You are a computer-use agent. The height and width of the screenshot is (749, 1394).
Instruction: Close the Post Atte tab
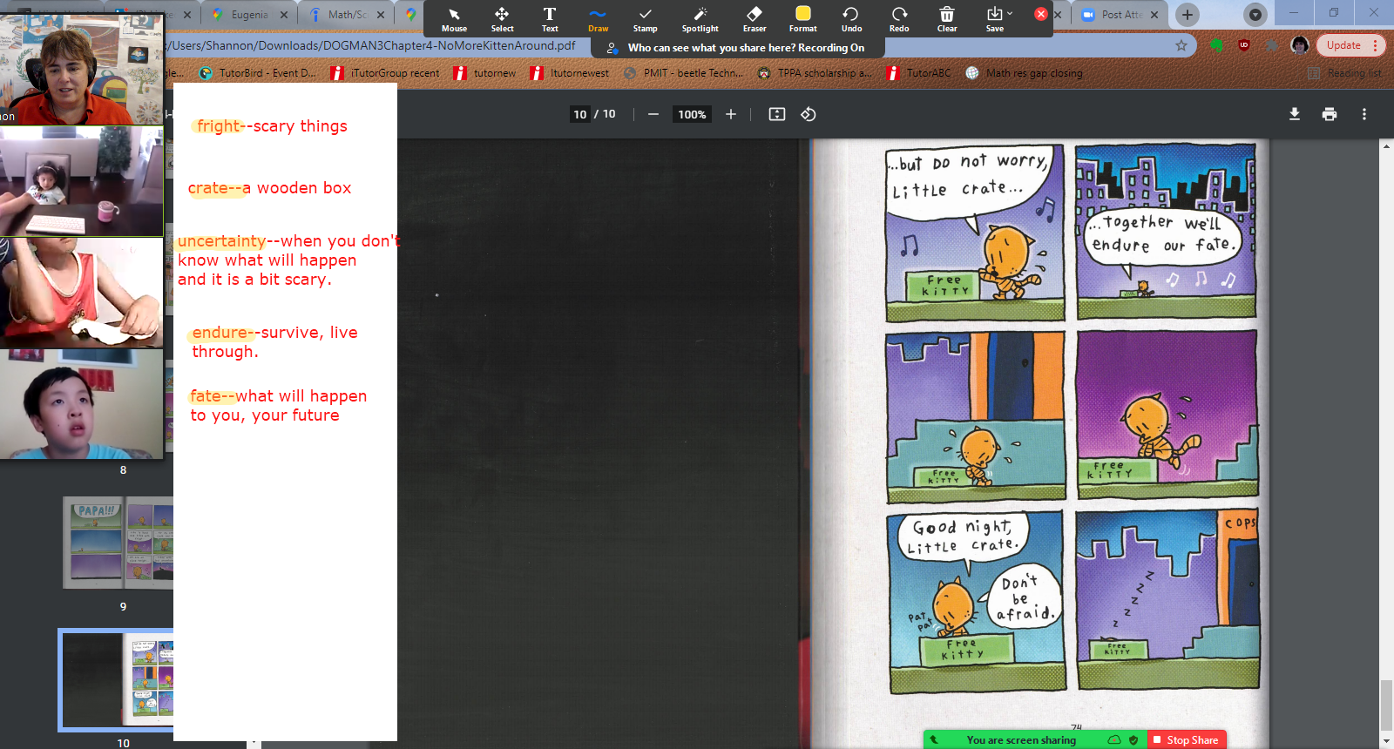pos(1154,15)
